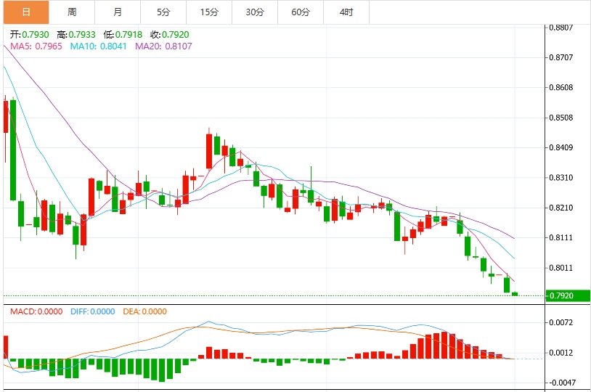Click the low price 低:0.7918

123,35
